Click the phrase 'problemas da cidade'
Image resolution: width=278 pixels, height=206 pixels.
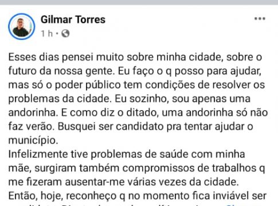point(59,99)
